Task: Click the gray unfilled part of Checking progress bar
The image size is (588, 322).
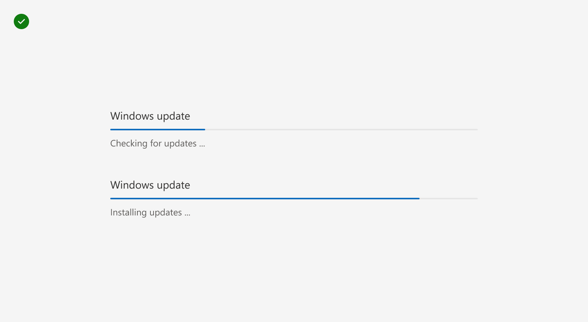Action: click(x=341, y=130)
